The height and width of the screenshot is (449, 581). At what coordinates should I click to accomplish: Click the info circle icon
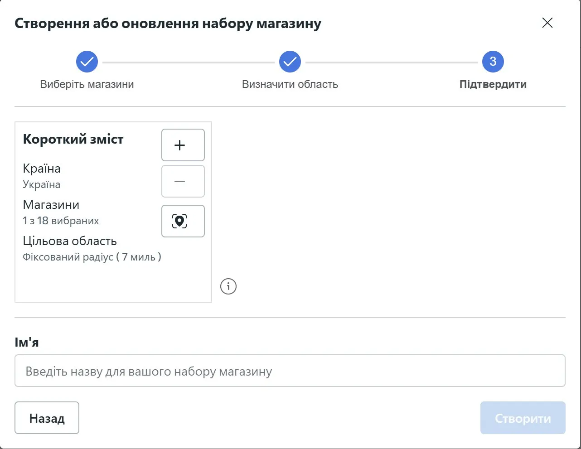click(228, 286)
